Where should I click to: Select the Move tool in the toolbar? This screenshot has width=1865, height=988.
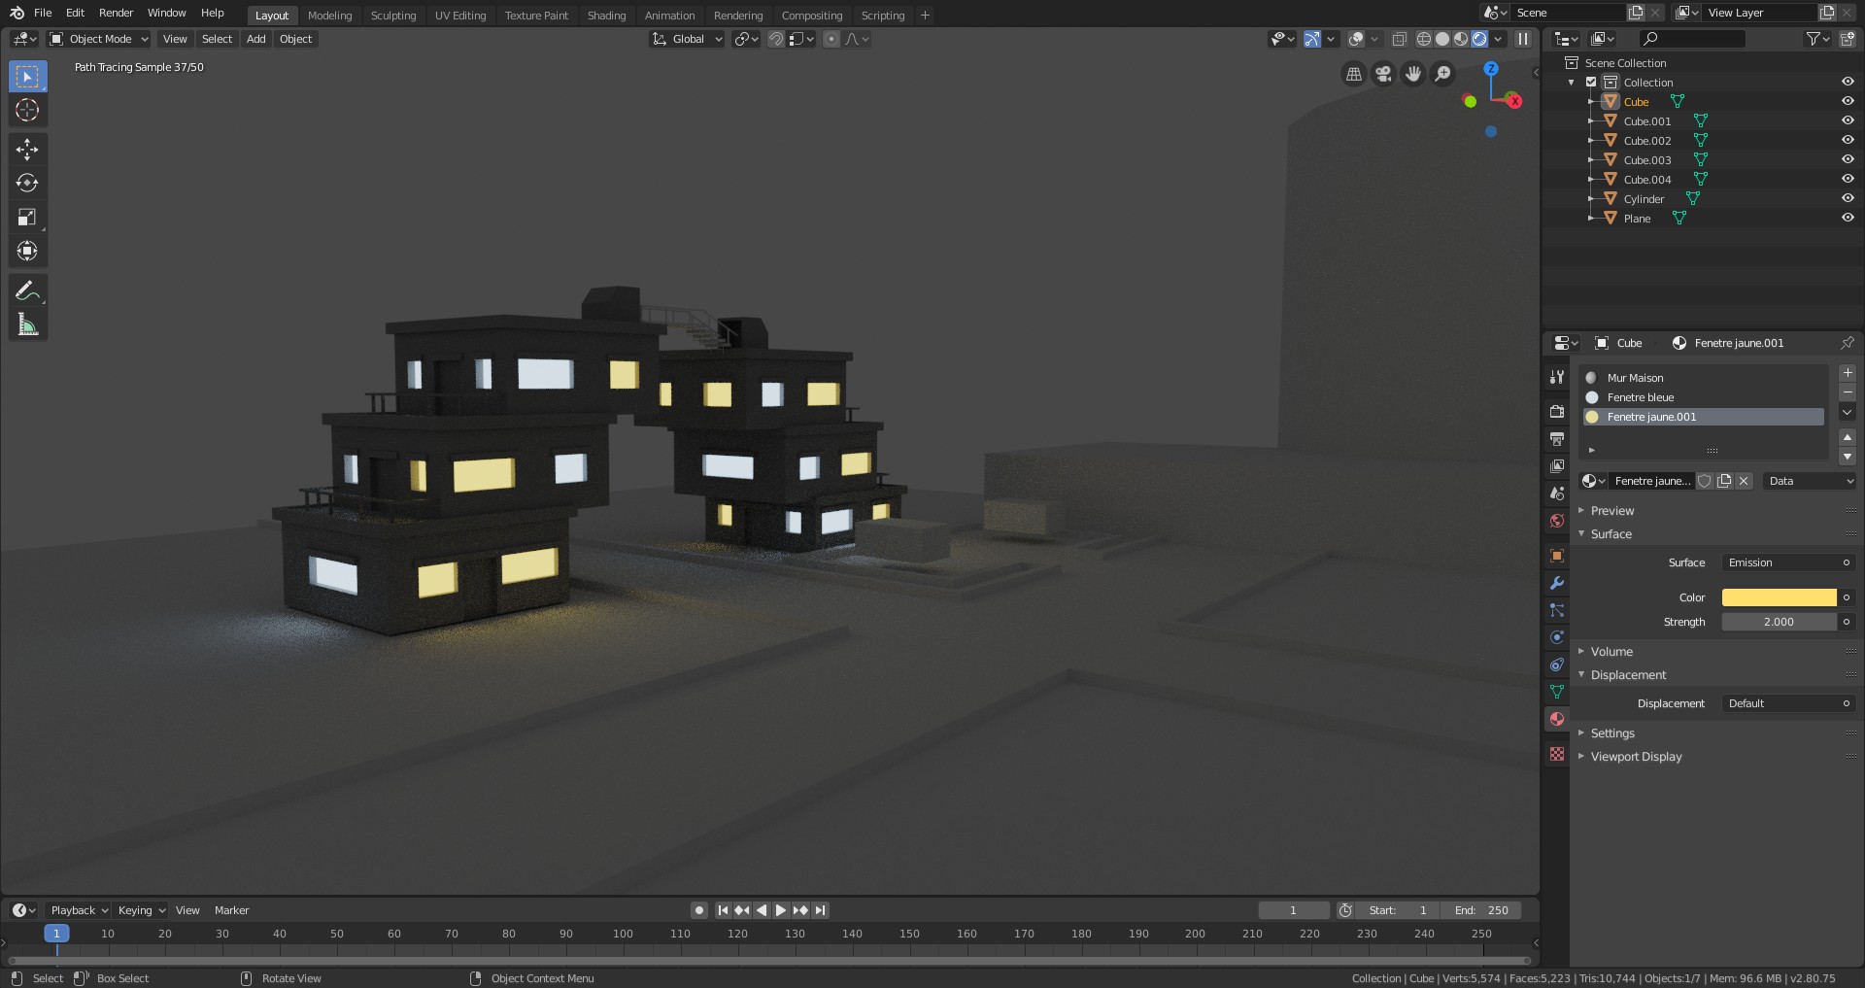[x=27, y=149]
